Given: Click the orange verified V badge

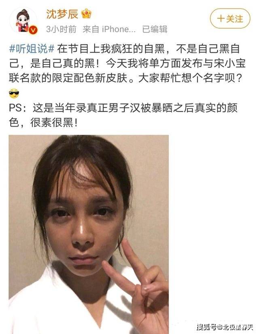Looking at the screenshot, I should tap(33, 30).
